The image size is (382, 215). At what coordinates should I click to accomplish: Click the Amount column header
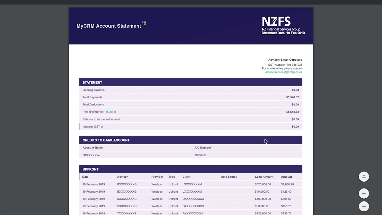286,177
